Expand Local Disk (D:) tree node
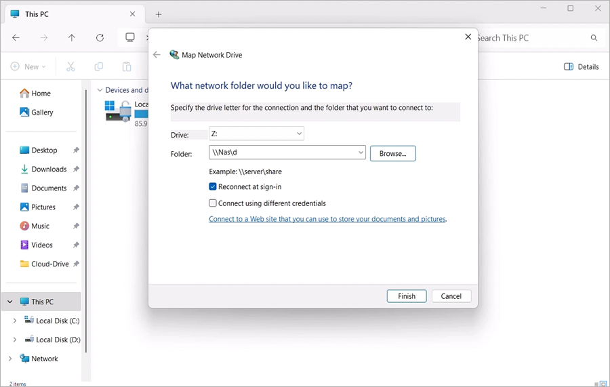This screenshot has width=610, height=387. pyautogui.click(x=15, y=340)
